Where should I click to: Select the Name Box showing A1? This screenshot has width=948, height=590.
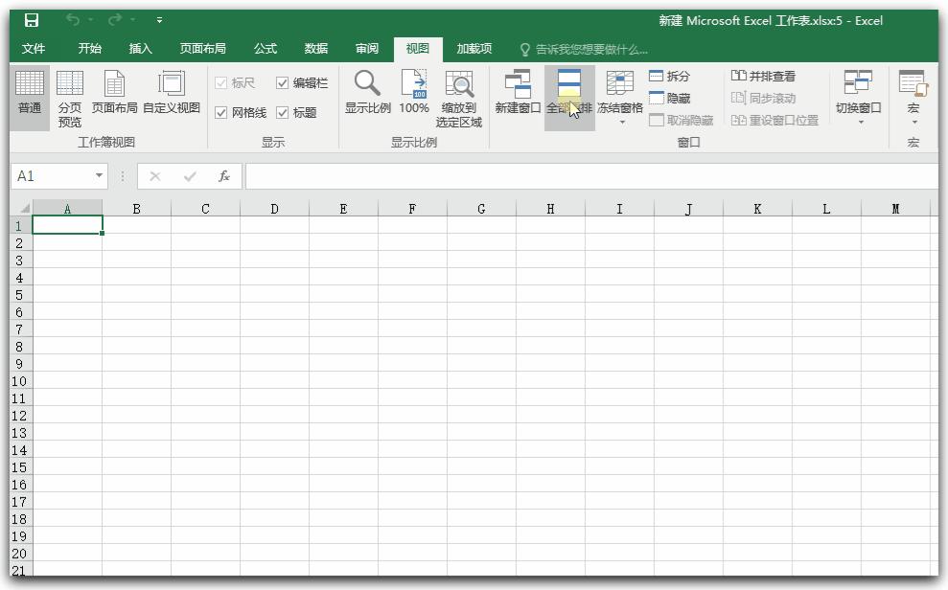click(x=53, y=176)
